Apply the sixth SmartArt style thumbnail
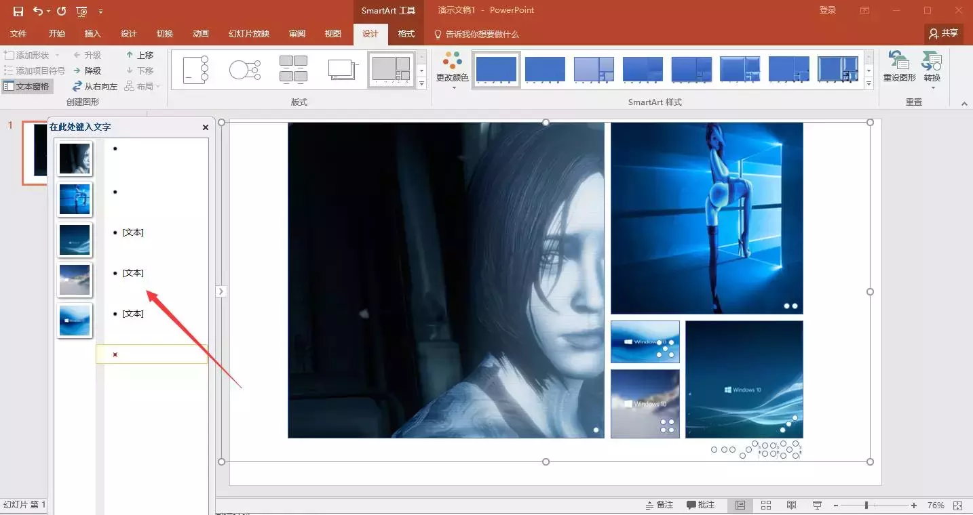The width and height of the screenshot is (973, 515). pyautogui.click(x=740, y=70)
